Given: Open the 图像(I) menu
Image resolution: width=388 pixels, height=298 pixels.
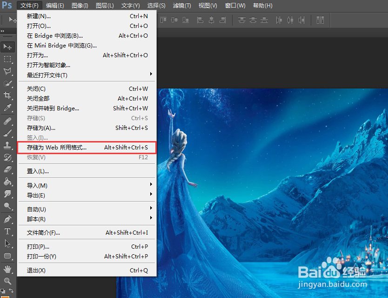Looking at the screenshot, I should [80, 6].
